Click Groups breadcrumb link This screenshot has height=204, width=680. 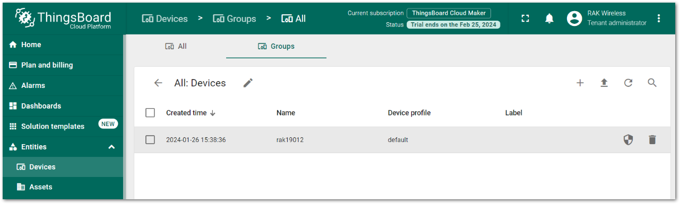(234, 19)
